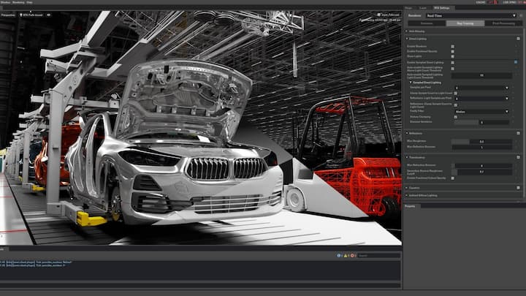
Task: Toggle the Show Lights checkbox
Action: pos(452,56)
